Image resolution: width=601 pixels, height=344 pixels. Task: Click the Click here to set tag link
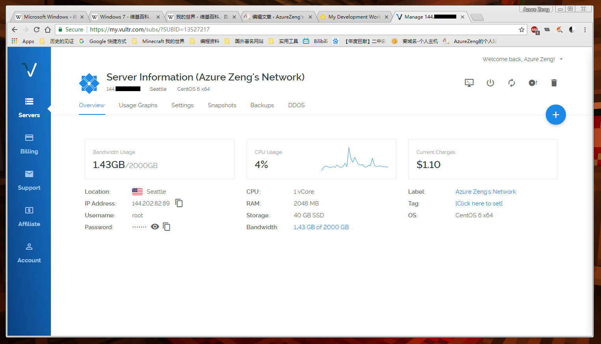[479, 204]
